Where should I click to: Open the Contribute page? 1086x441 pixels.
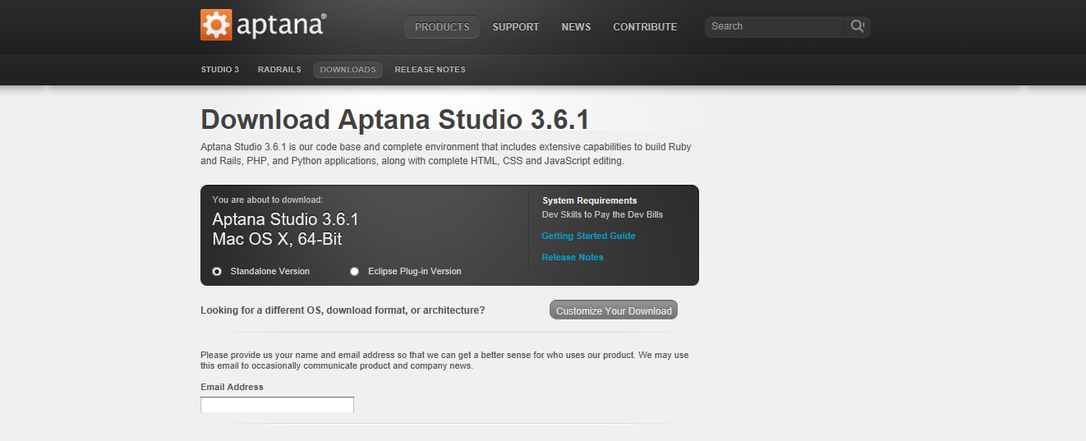pyautogui.click(x=645, y=27)
